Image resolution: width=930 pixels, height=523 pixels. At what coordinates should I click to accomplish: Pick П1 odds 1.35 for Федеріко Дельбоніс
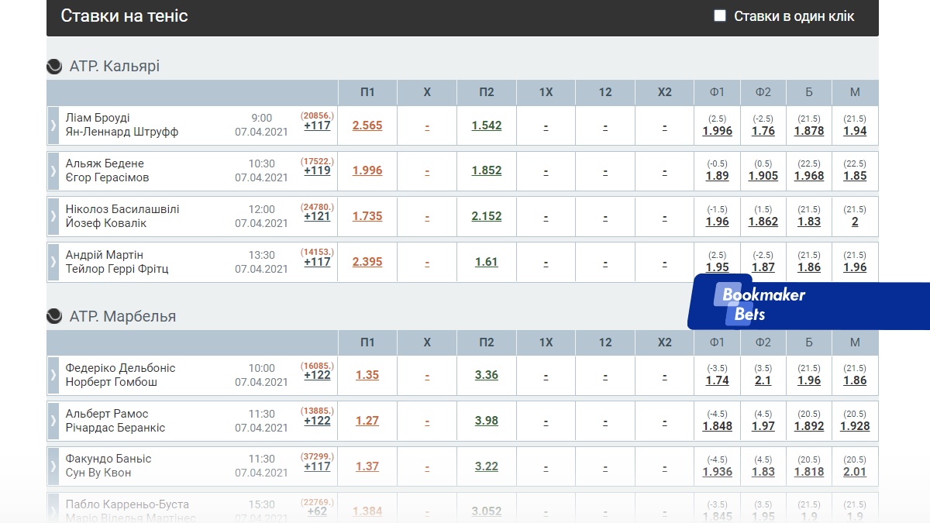(367, 375)
